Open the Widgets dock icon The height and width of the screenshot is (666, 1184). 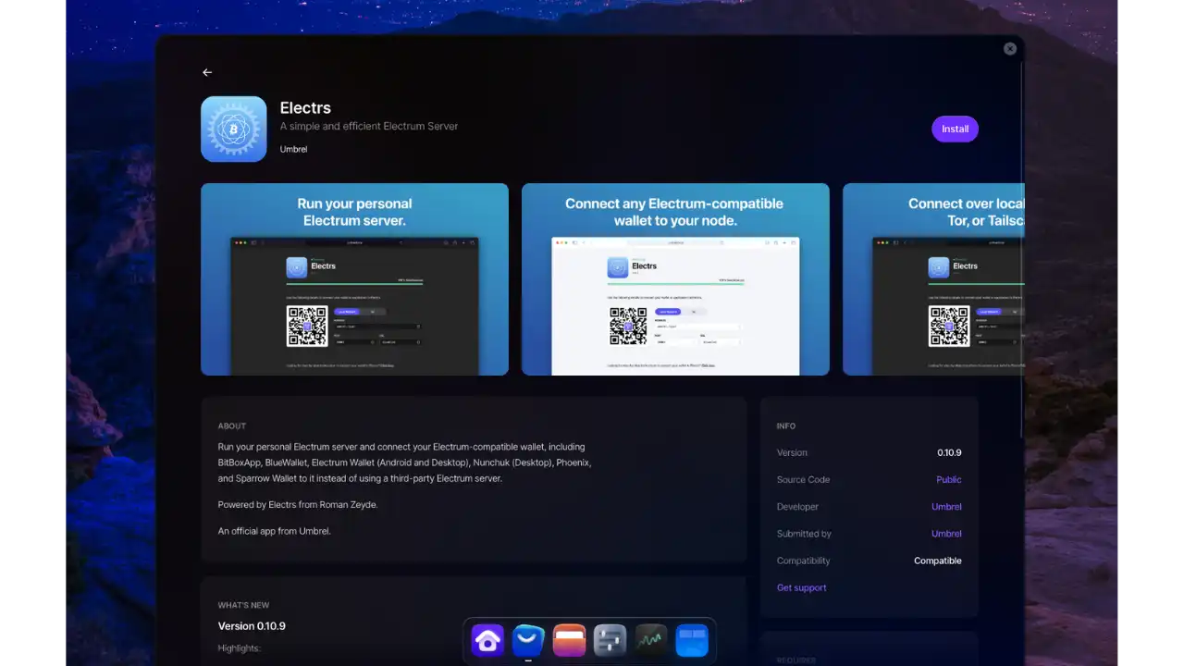(692, 640)
